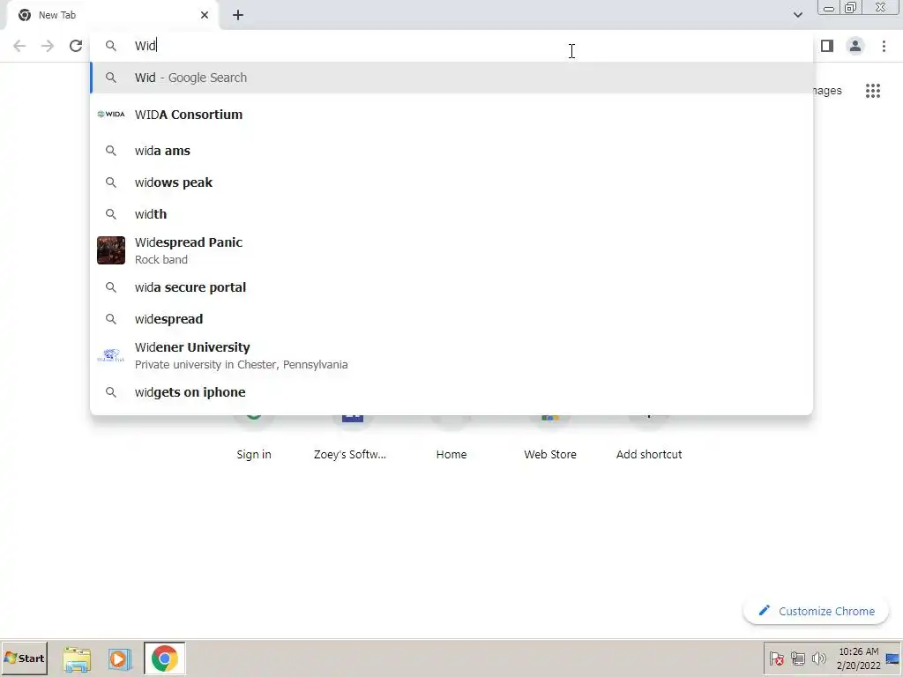Open the file explorer taskbar icon
Image resolution: width=903 pixels, height=677 pixels.
[x=77, y=659]
